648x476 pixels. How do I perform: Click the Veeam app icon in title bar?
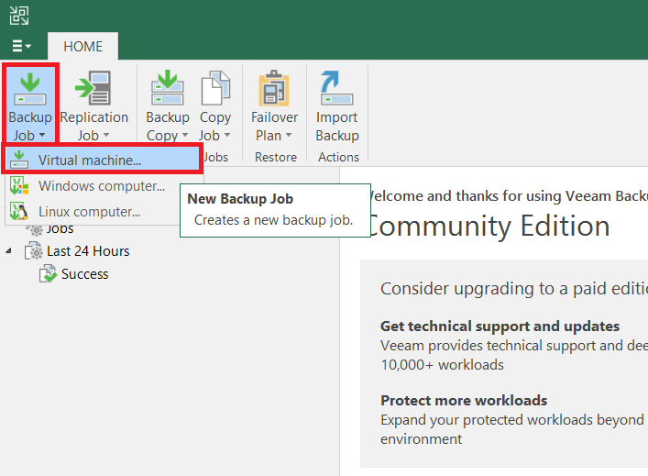(x=18, y=15)
